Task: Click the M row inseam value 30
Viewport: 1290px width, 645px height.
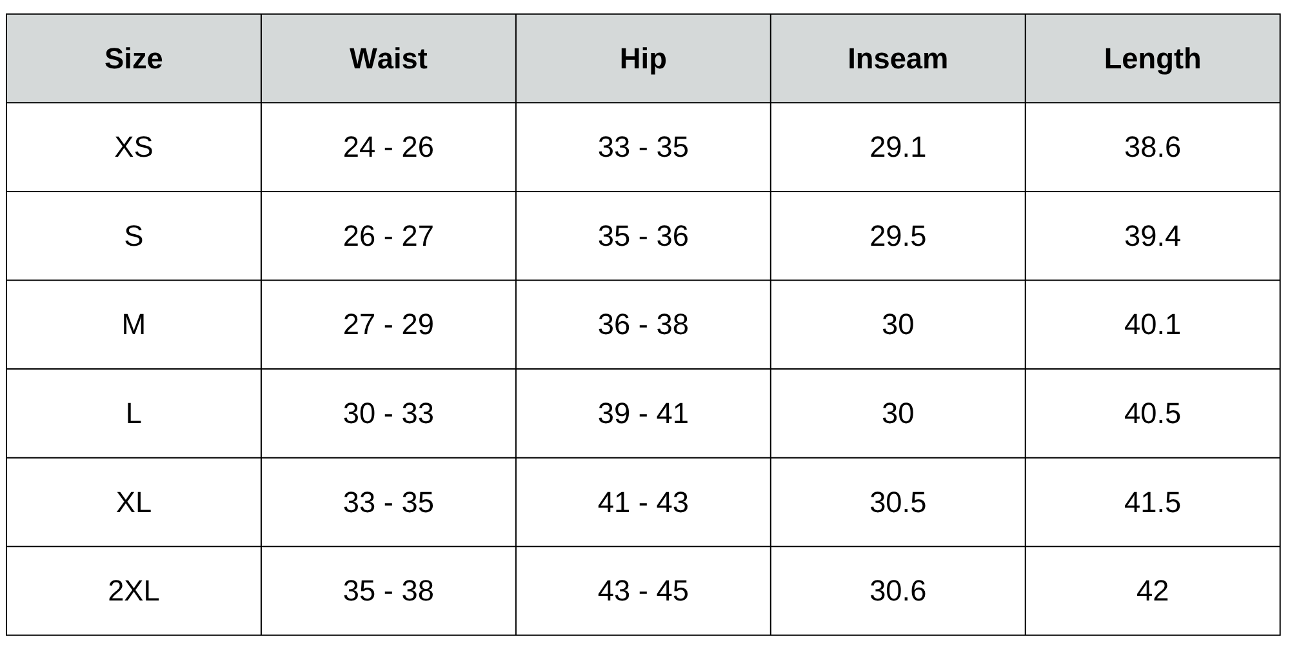Action: (x=897, y=324)
